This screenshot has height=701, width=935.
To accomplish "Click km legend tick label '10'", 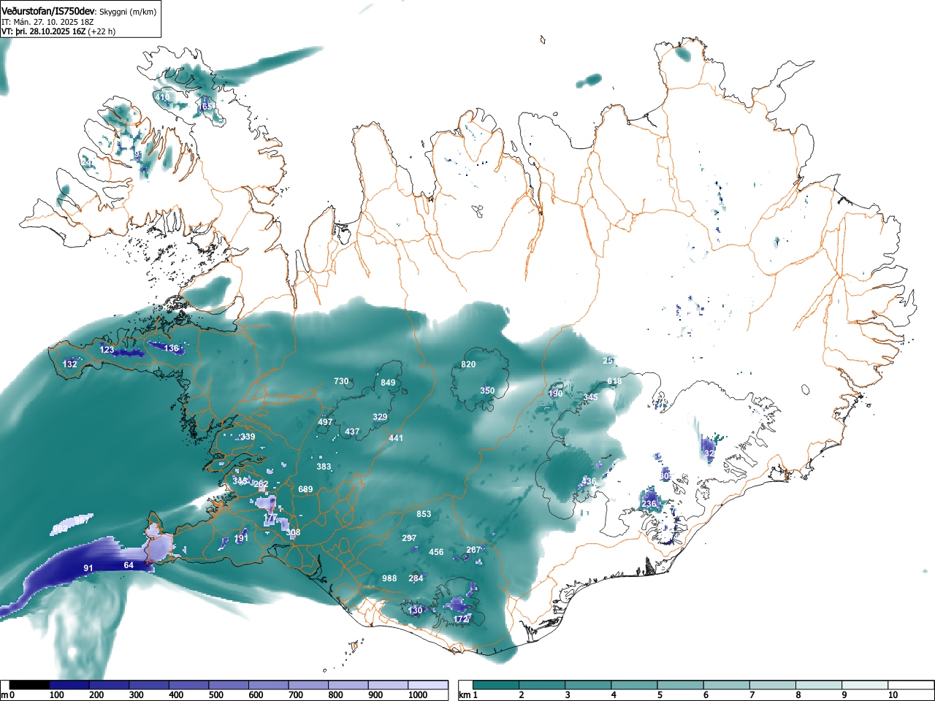I will pyautogui.click(x=893, y=695).
